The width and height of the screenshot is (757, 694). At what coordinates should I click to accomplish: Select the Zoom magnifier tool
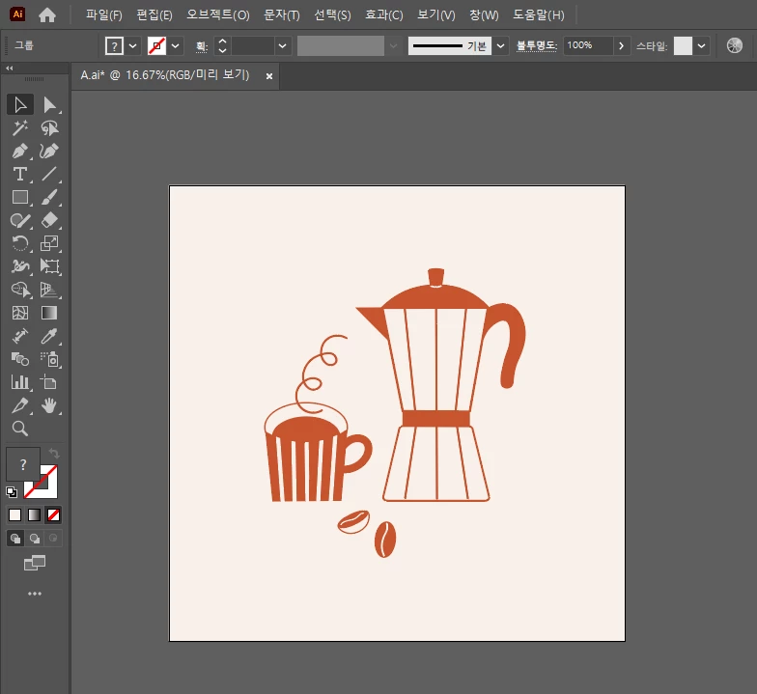coord(19,429)
